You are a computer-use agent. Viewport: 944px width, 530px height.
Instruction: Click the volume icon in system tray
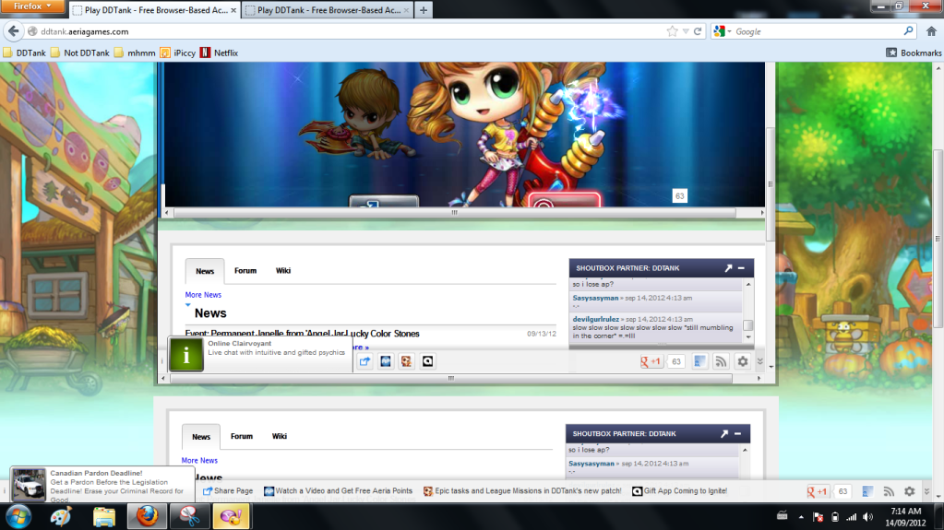tap(867, 517)
